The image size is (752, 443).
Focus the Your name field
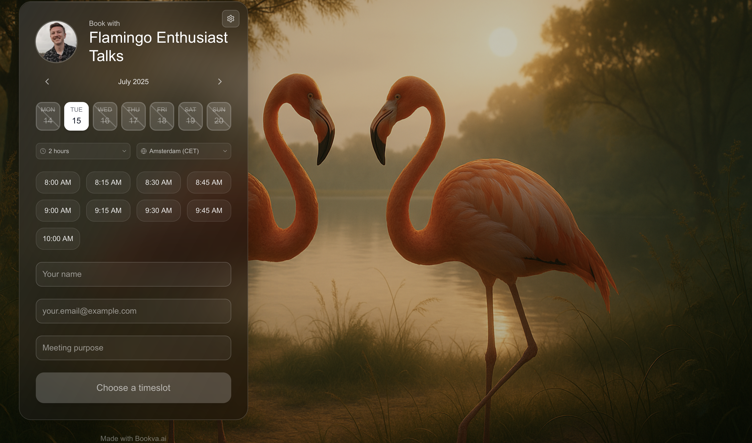click(x=133, y=274)
